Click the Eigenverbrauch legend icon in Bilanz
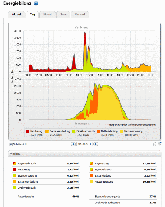The height and width of the screenshot is (207, 165). 92,169
